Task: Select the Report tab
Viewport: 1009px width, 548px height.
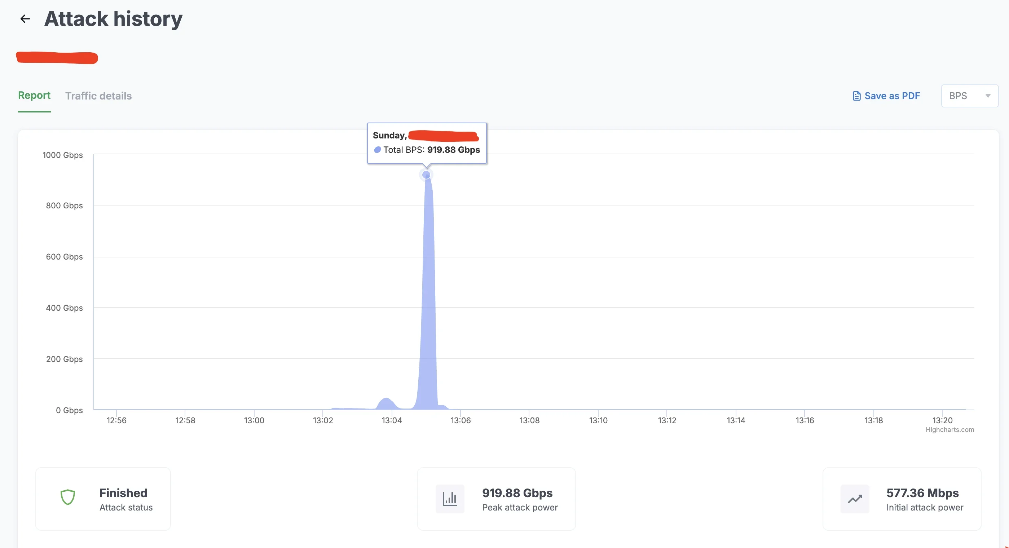Action: [x=35, y=95]
